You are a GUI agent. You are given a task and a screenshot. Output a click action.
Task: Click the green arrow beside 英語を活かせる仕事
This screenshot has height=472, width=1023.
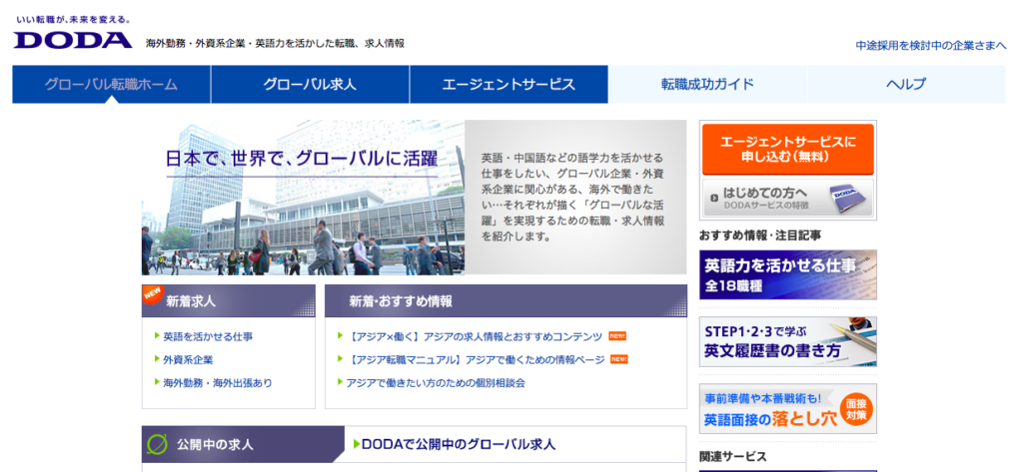157,335
